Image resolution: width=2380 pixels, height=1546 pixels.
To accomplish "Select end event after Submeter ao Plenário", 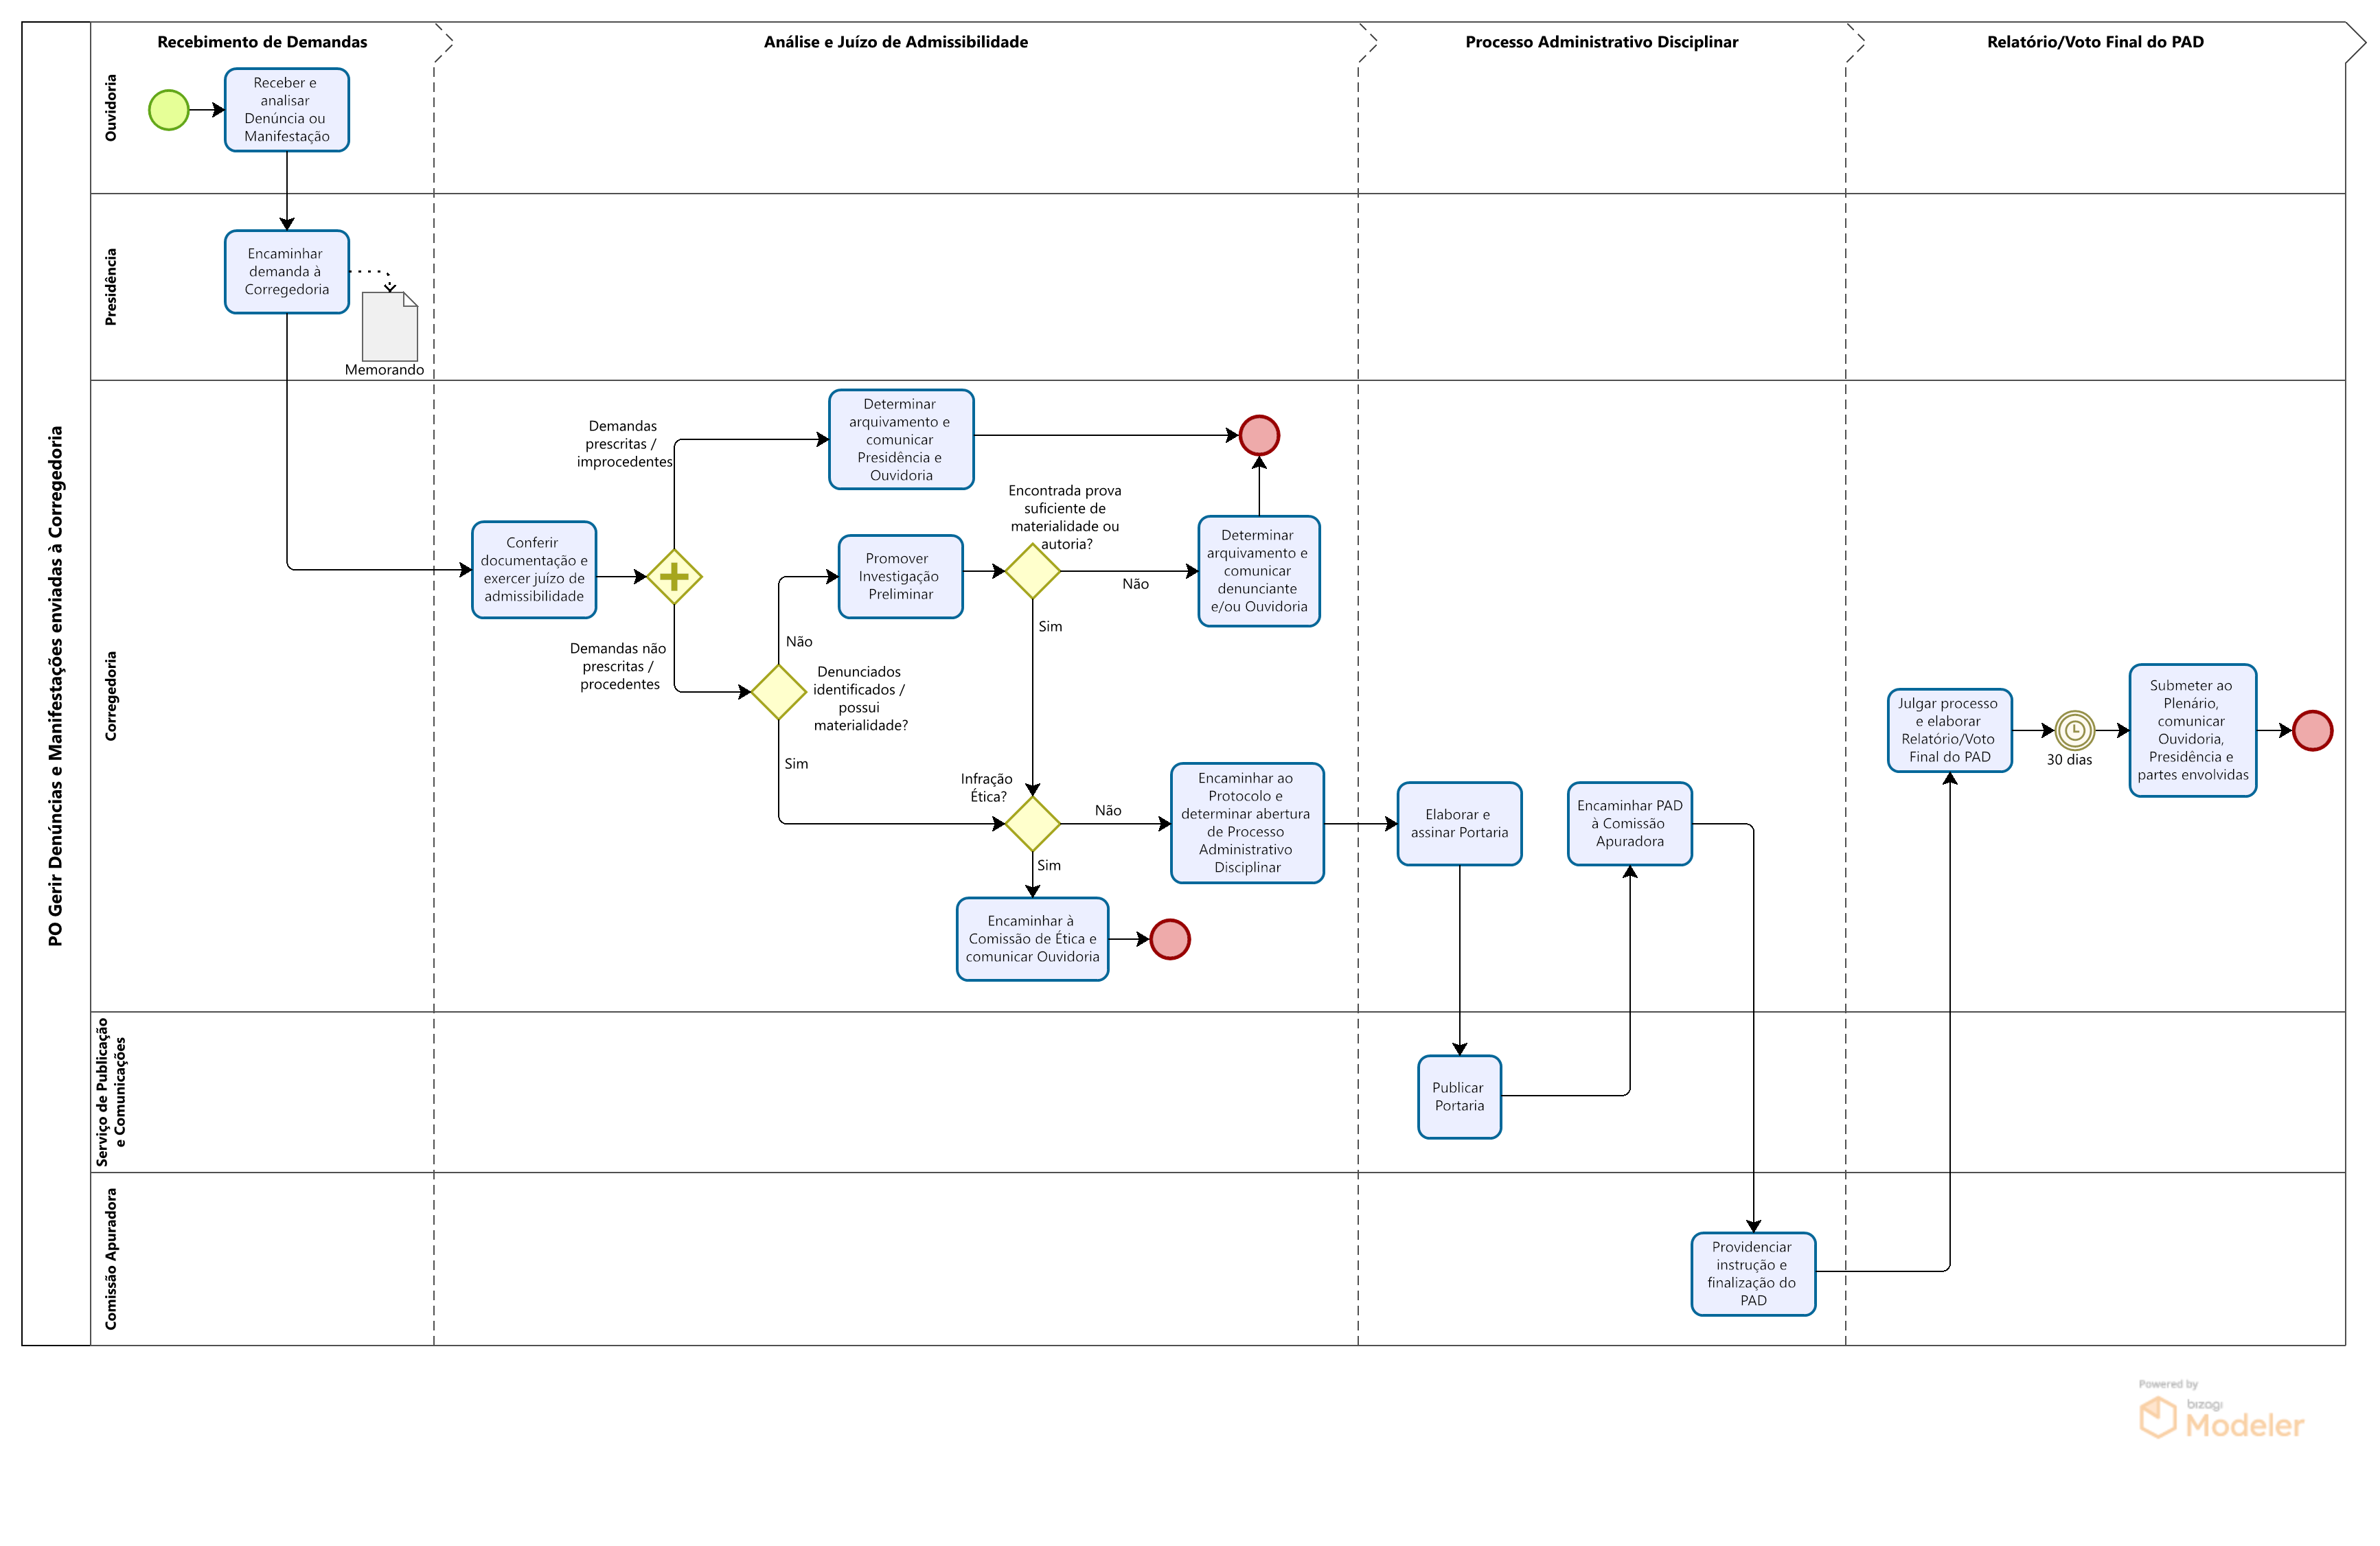I will point(2312,731).
